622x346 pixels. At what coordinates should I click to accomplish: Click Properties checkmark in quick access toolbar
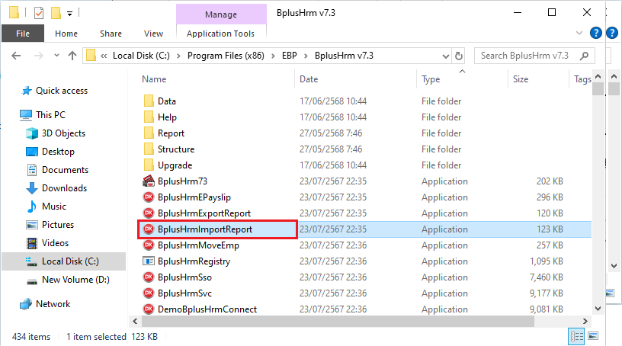(x=39, y=13)
